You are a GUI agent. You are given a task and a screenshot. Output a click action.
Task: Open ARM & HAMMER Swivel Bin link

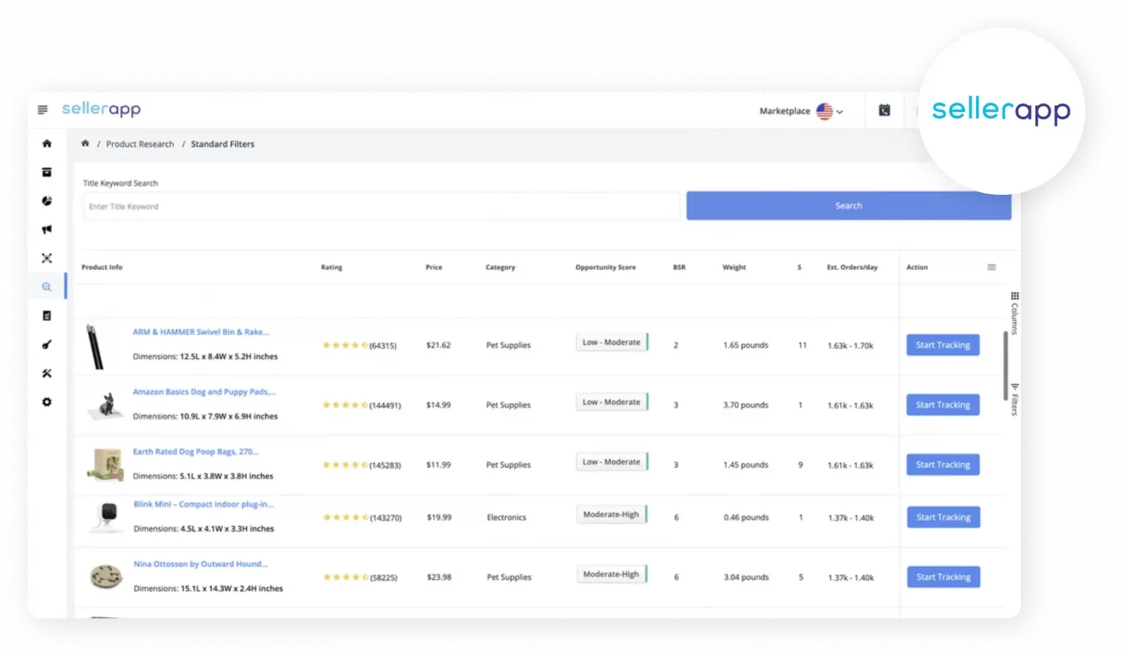click(x=201, y=332)
